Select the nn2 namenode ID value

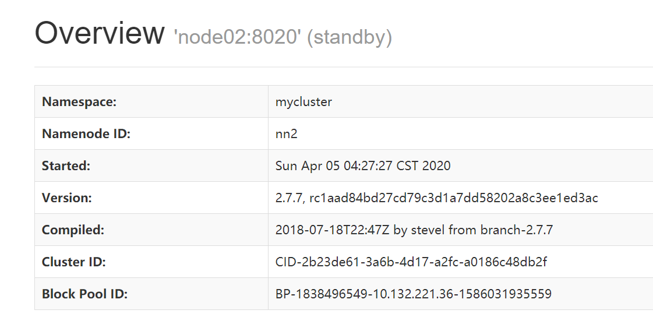tap(286, 134)
